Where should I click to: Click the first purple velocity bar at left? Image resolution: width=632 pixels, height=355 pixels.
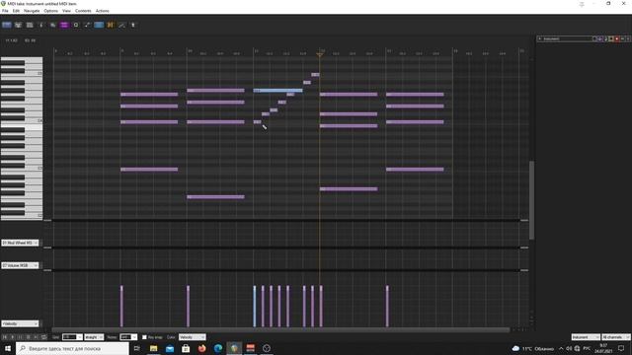121,307
